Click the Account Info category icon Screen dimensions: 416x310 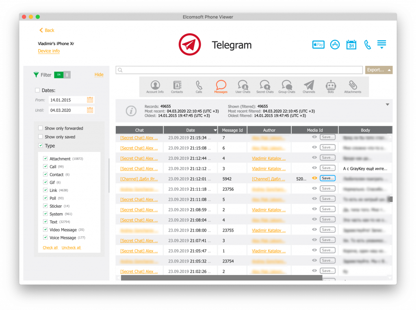click(155, 87)
